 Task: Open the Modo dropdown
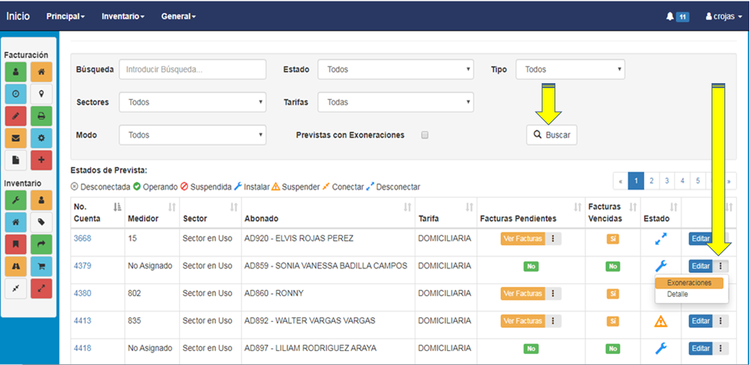pyautogui.click(x=193, y=135)
